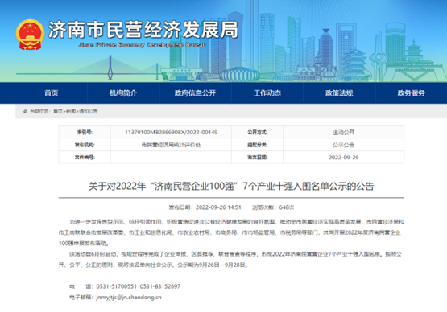
Task: Select the 政策法规 menu item
Action: (339, 93)
